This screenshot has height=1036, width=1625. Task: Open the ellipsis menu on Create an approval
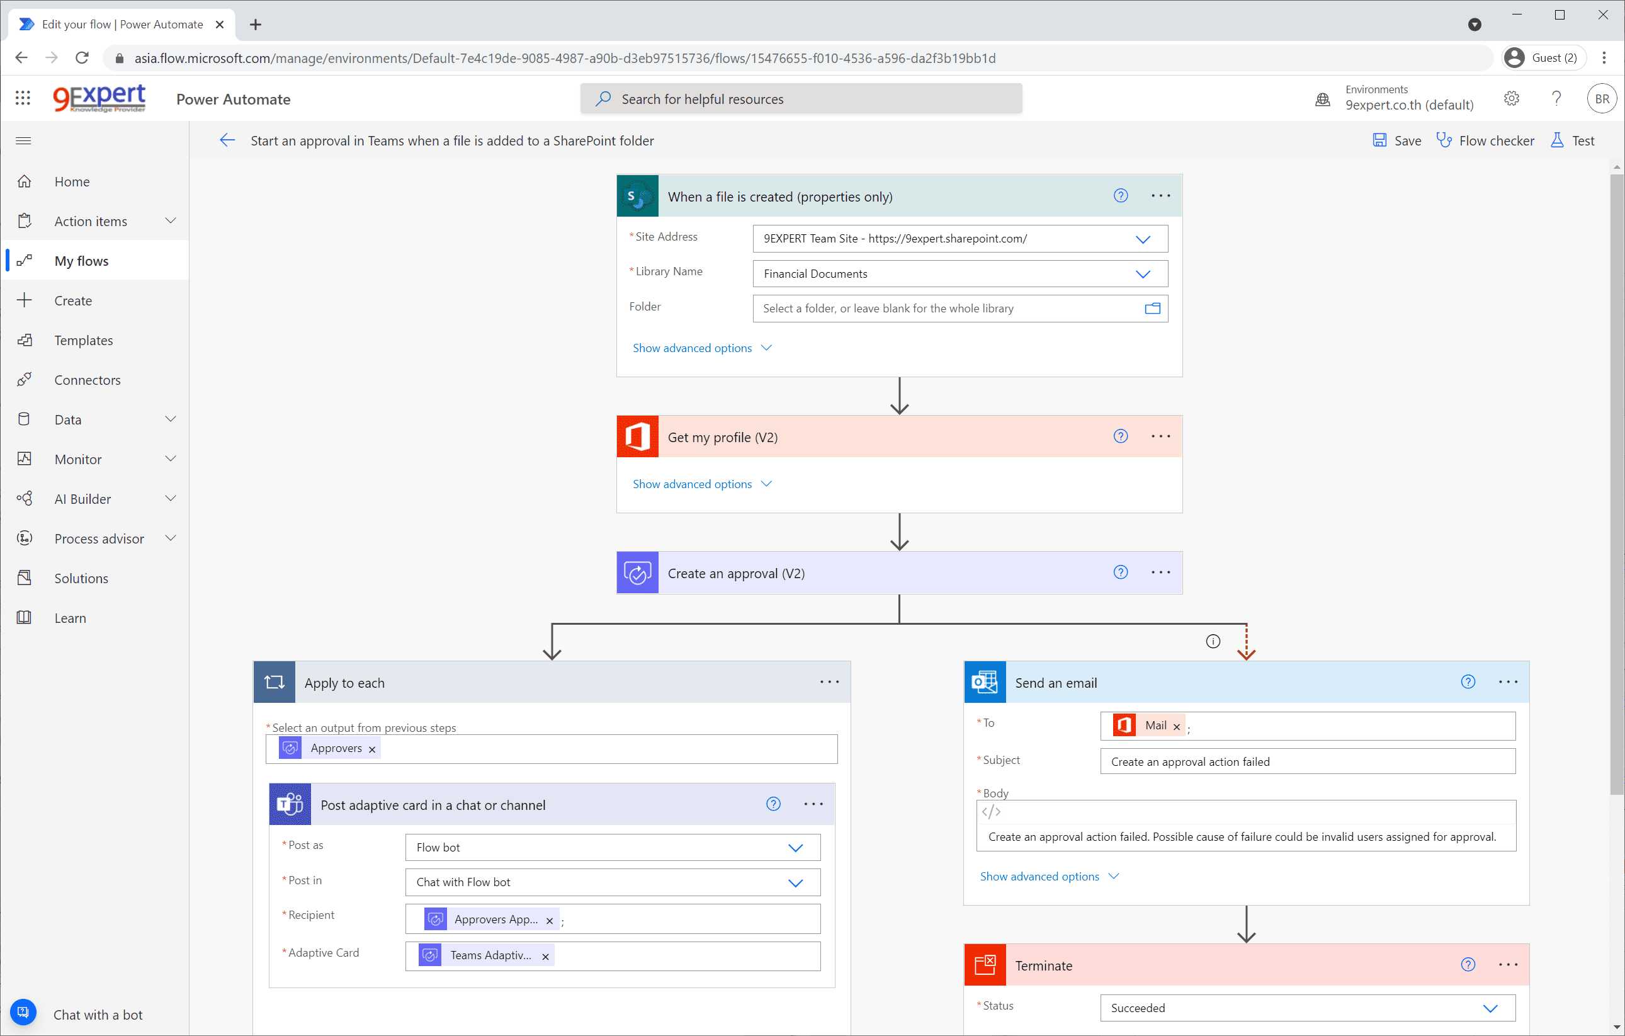[1160, 572]
